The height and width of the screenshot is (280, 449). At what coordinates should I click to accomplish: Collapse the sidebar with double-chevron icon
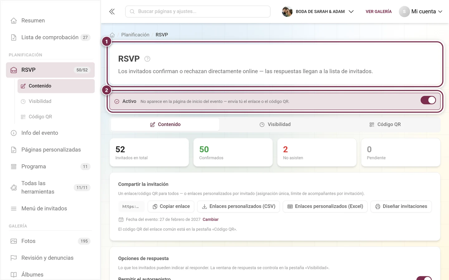(x=112, y=12)
